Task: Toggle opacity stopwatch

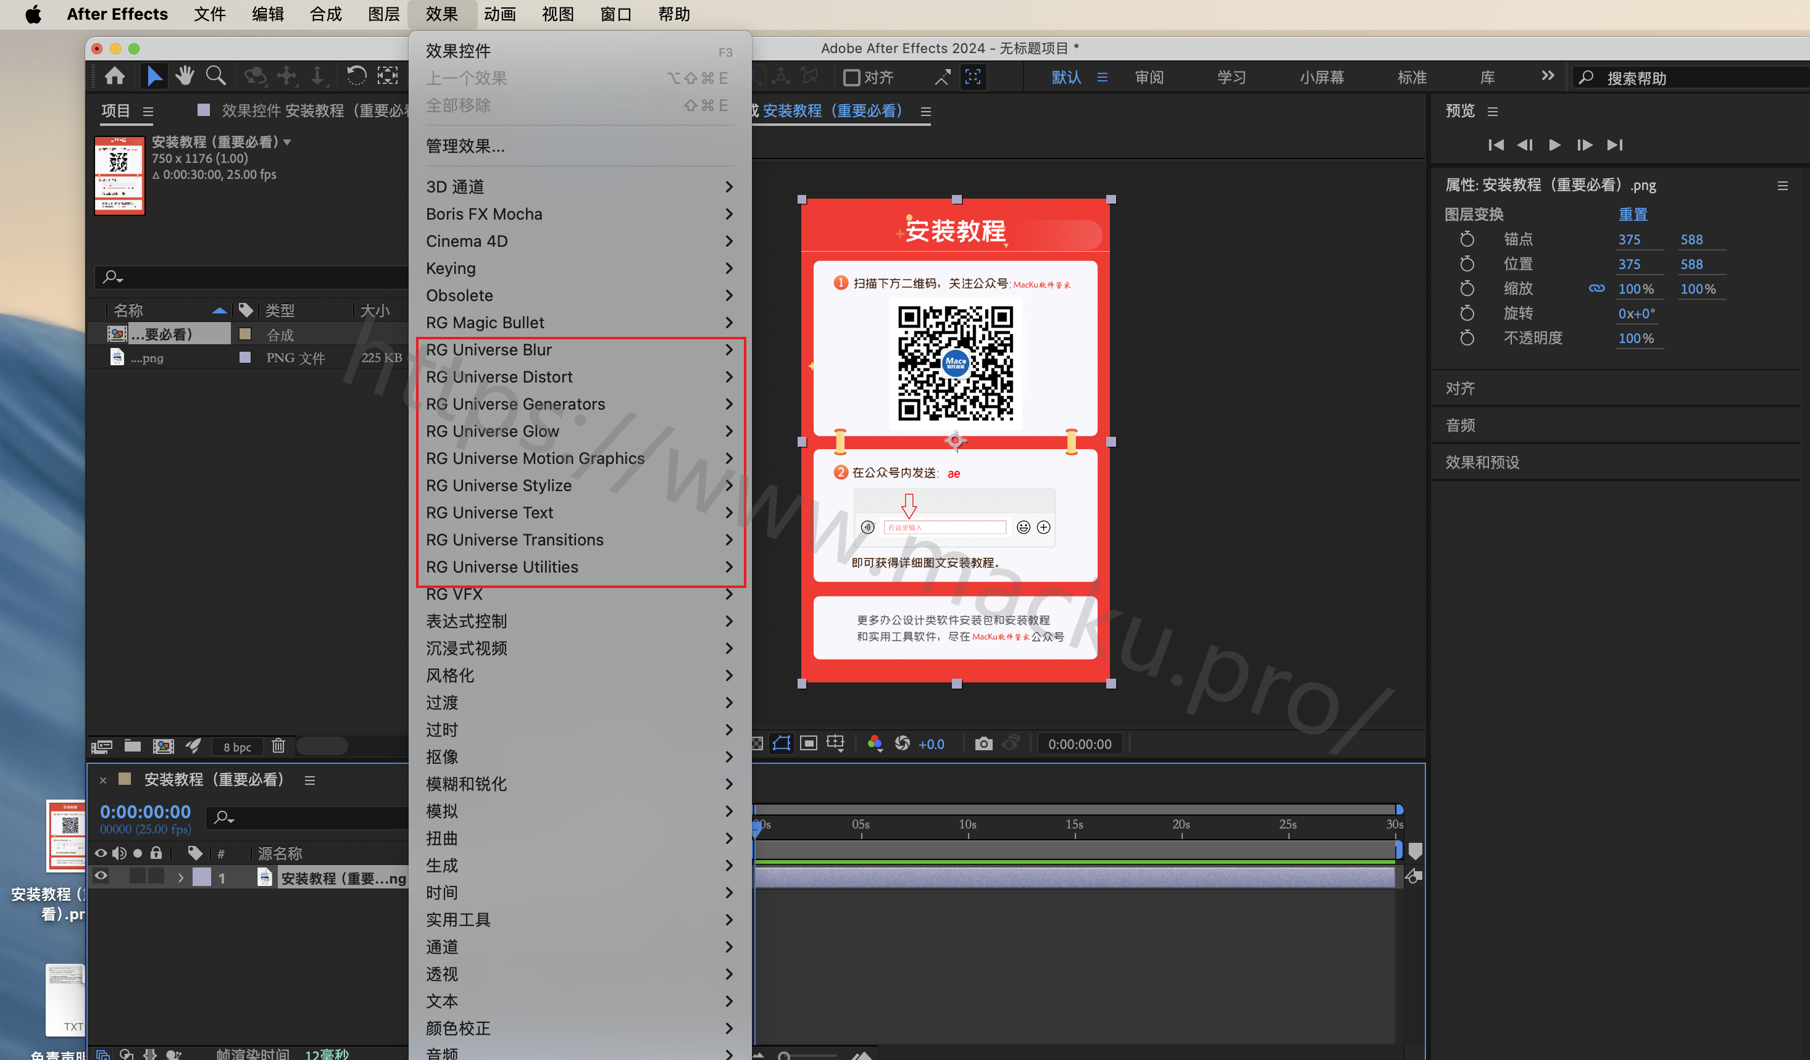Action: click(1467, 337)
